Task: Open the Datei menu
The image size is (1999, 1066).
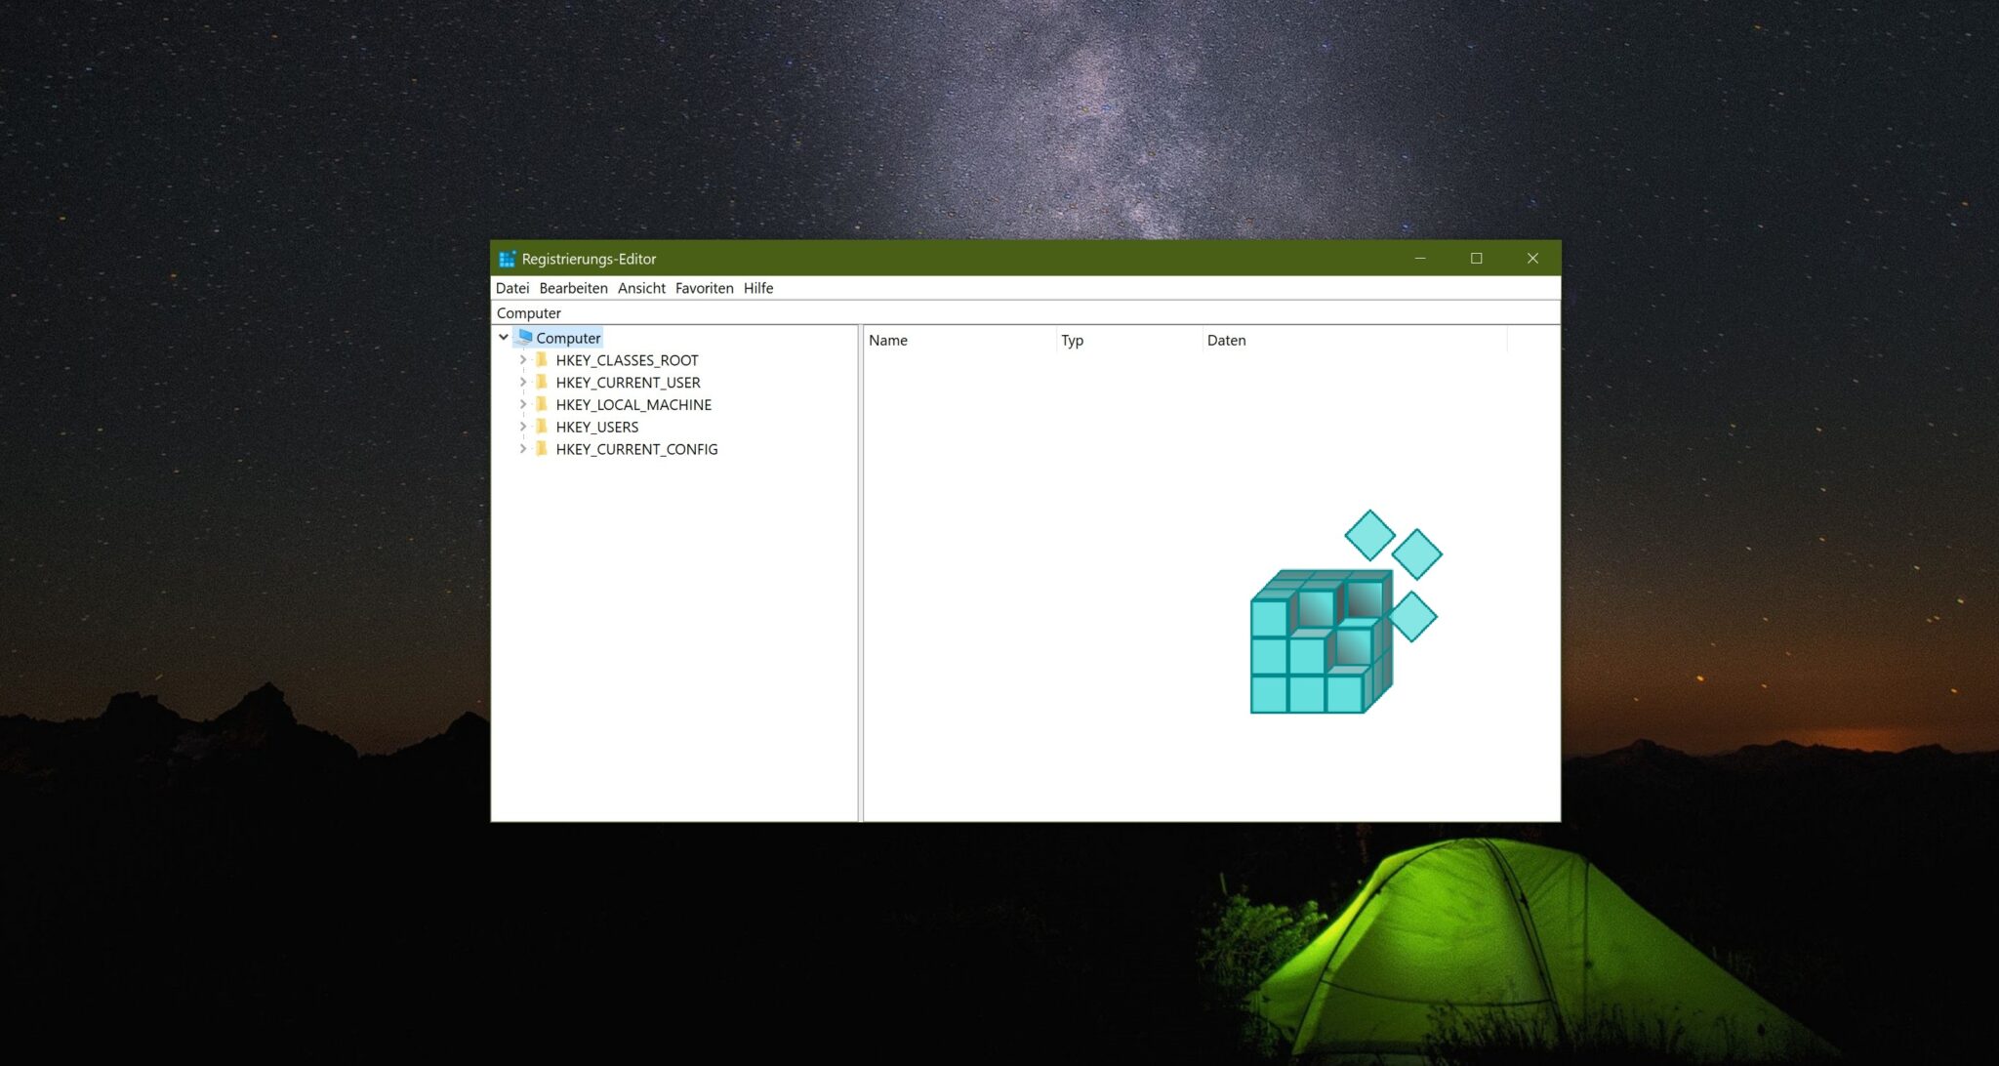Action: 512,288
